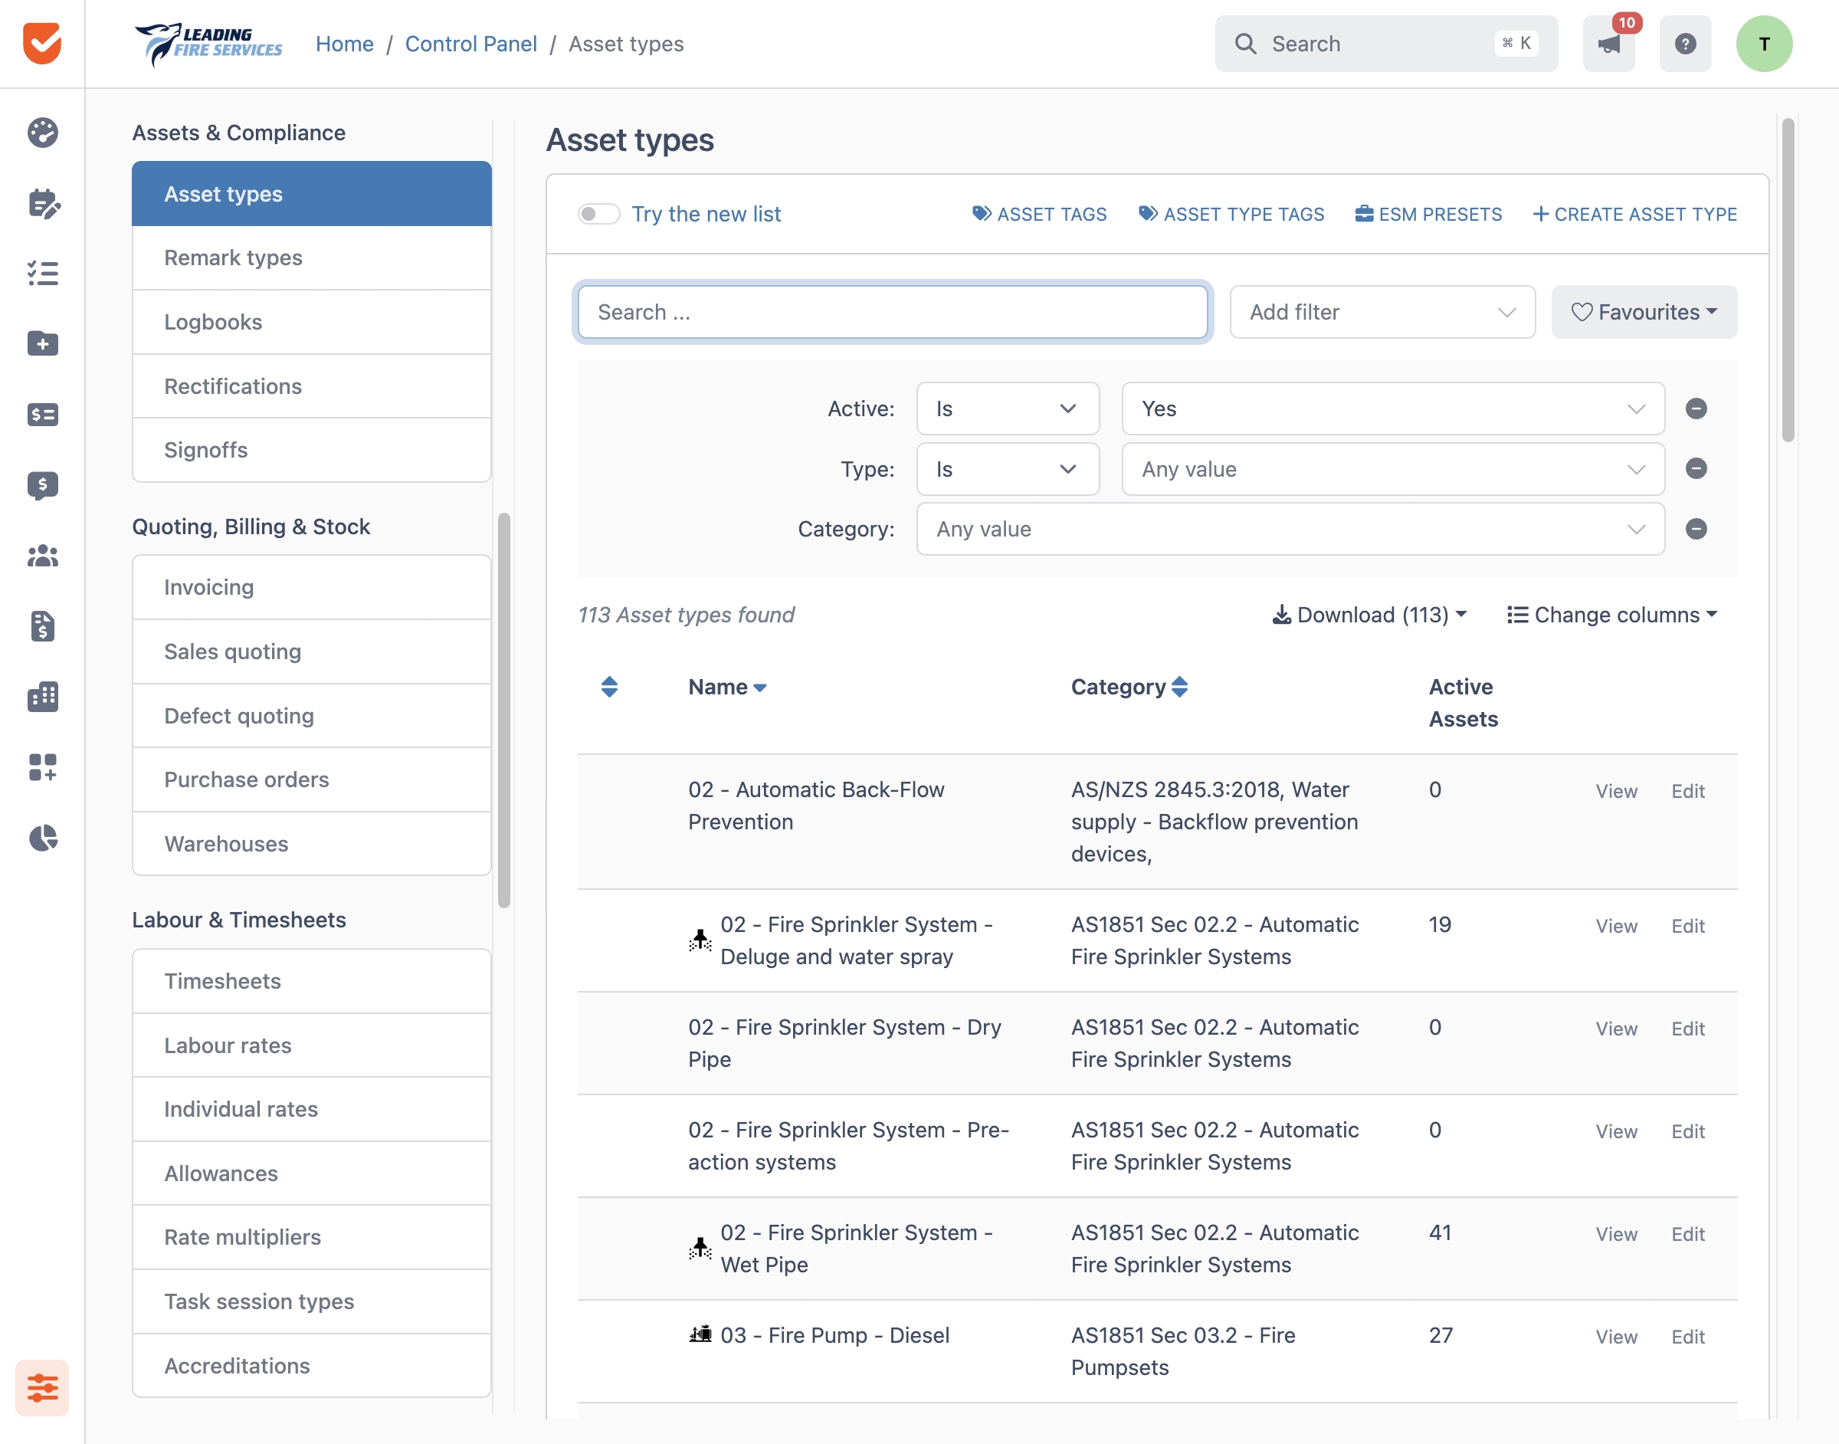Open the Favourites dropdown
This screenshot has height=1444, width=1839.
1644,312
